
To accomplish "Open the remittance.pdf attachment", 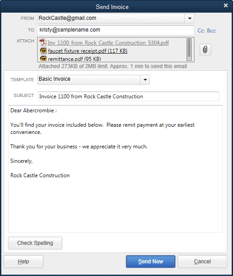I will click(75, 59).
